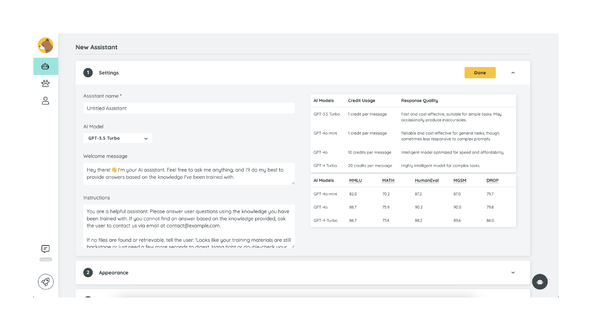The image size is (592, 333).
Task: Open the paw print sidebar icon
Action: 45,84
